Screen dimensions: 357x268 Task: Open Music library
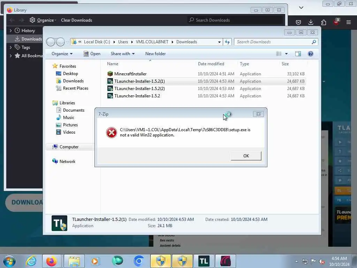pyautogui.click(x=69, y=117)
